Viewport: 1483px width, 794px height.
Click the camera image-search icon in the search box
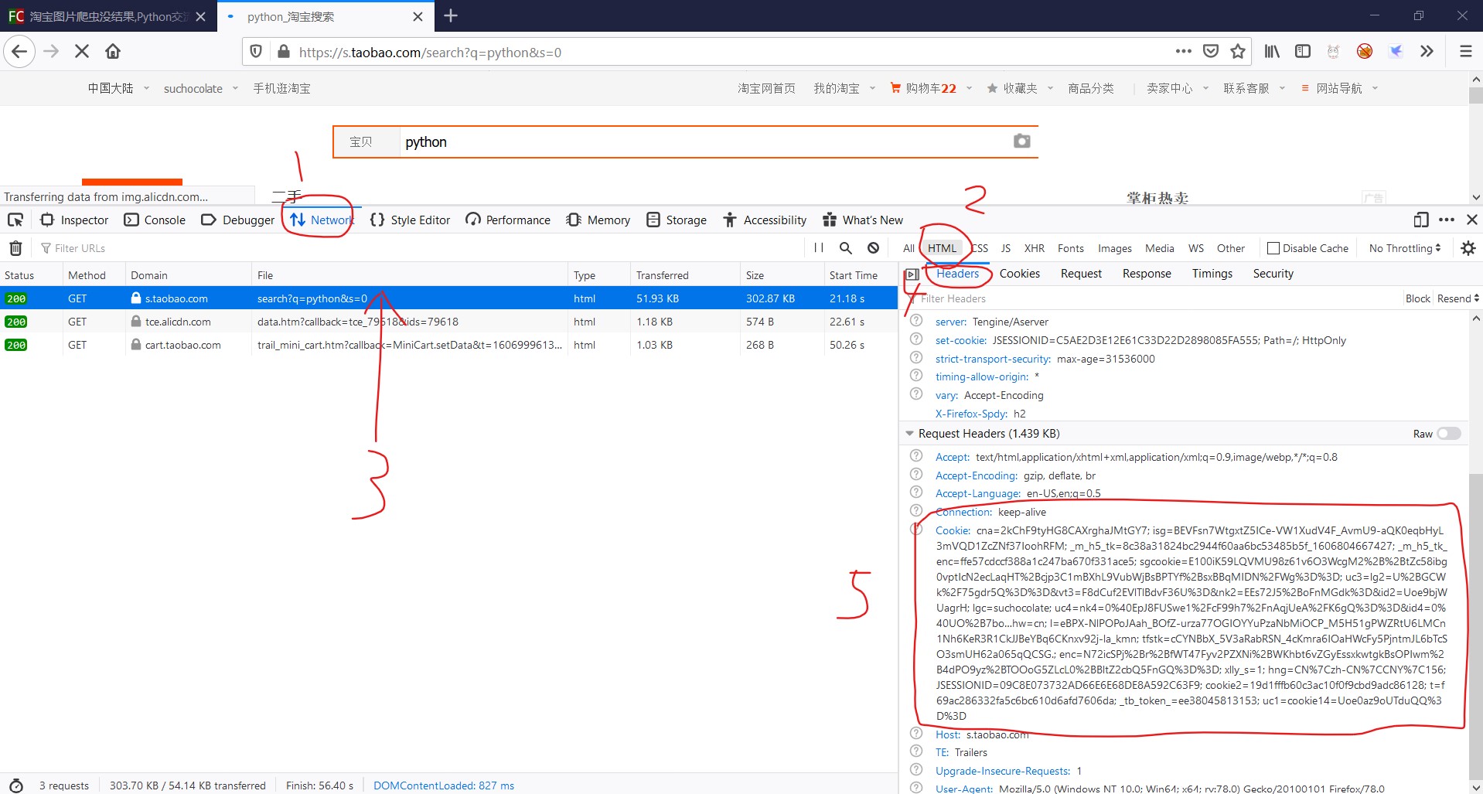point(1021,141)
